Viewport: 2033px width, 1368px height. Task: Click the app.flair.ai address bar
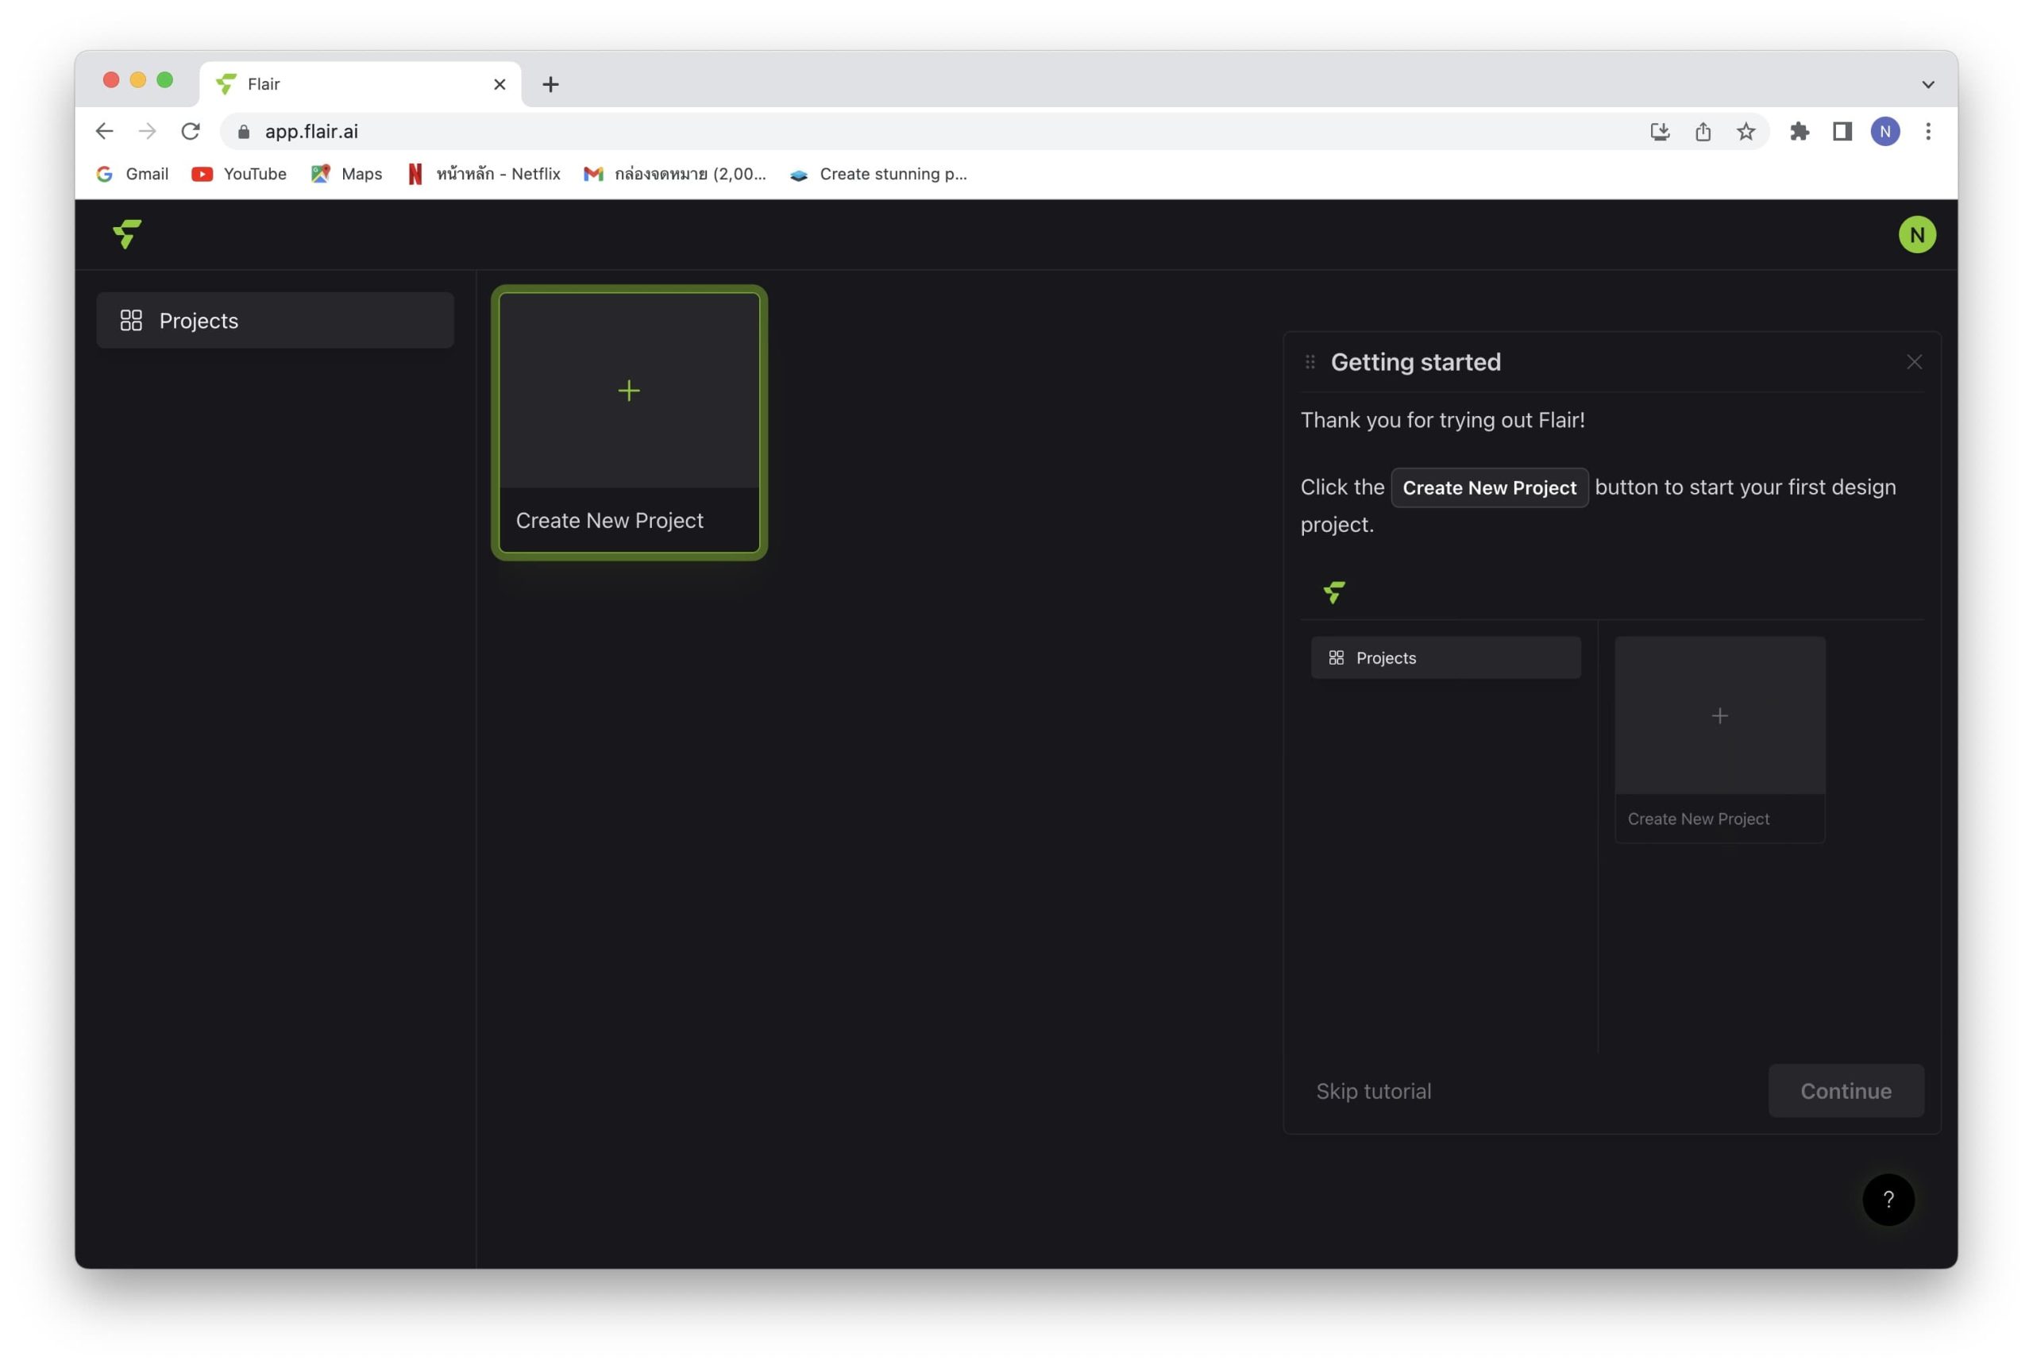click(873, 132)
